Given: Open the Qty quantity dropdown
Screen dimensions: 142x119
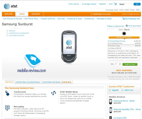Looking at the screenshot, I should tap(118, 64).
